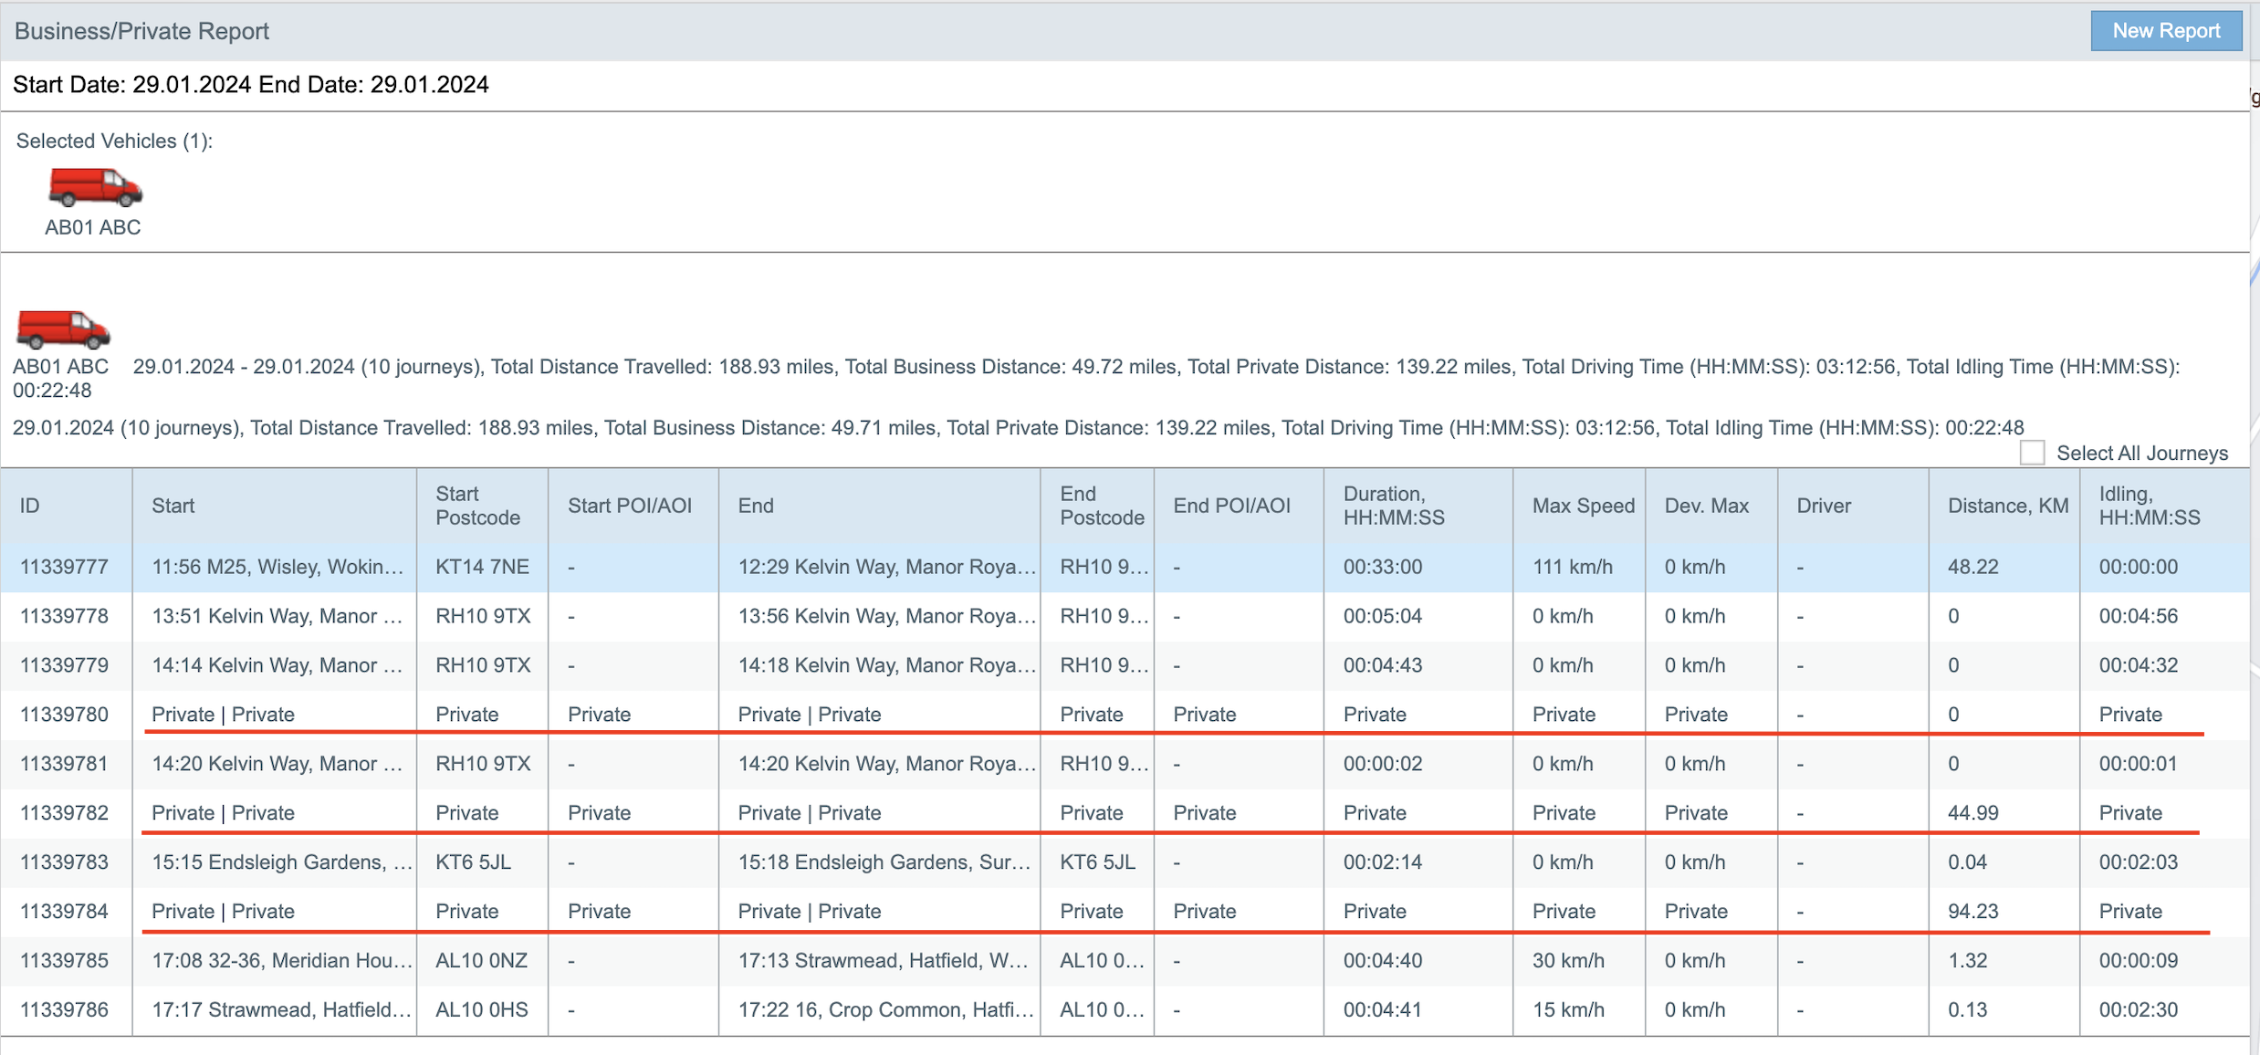The image size is (2260, 1055).
Task: Click AB01 ABC label under Selected Vehicles
Action: [93, 227]
